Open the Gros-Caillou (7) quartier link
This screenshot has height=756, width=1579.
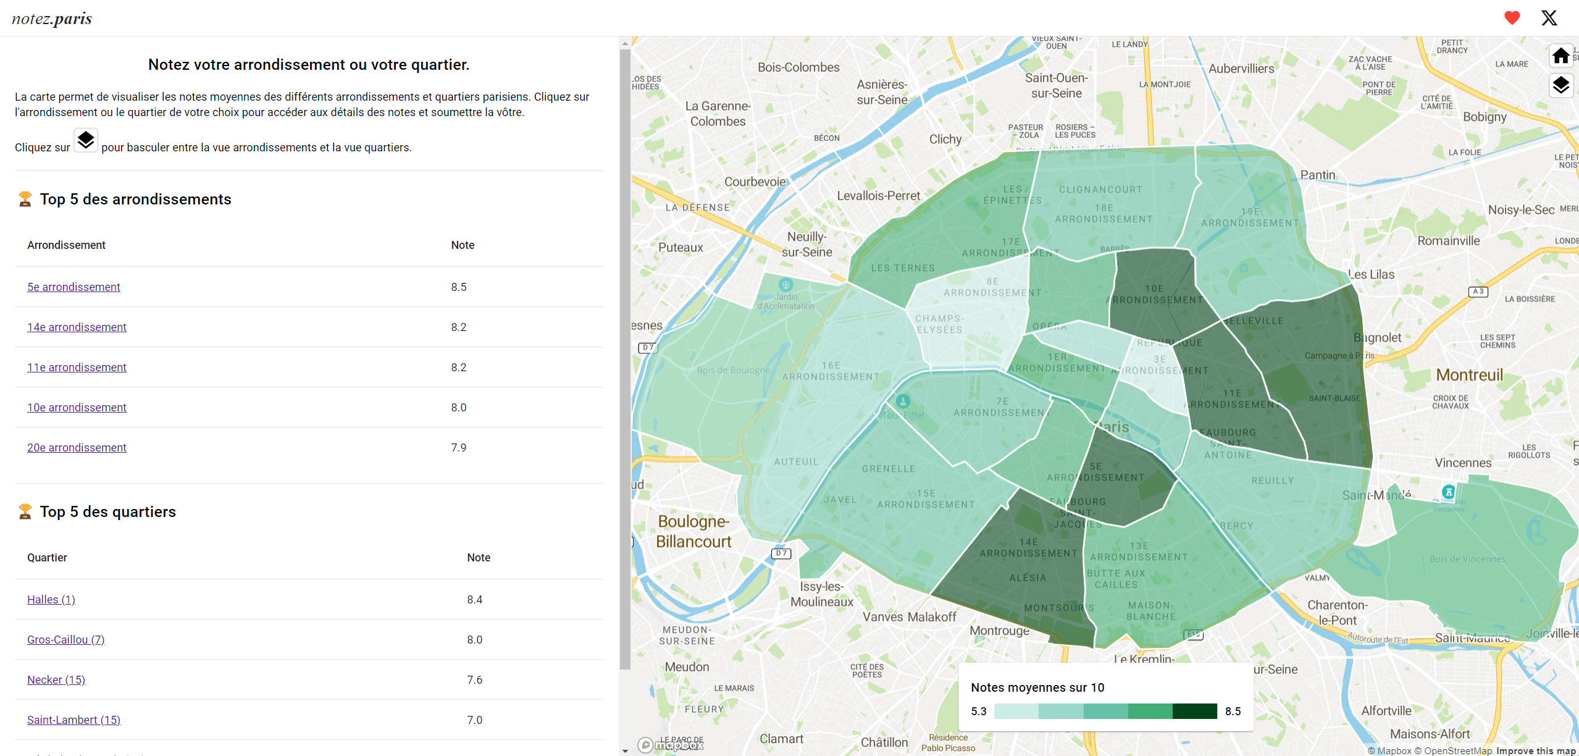66,639
